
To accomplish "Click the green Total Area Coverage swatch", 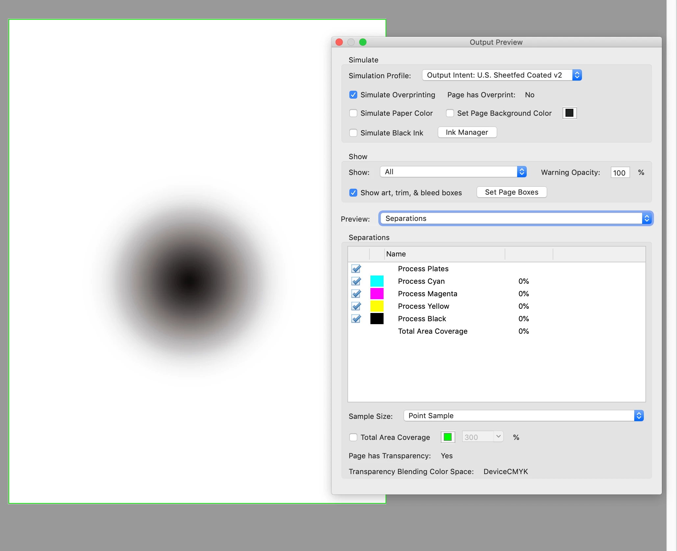I will tap(448, 437).
